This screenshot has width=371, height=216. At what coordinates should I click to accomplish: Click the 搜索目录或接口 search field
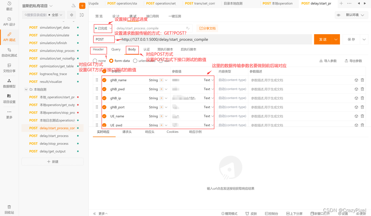pos(36,15)
